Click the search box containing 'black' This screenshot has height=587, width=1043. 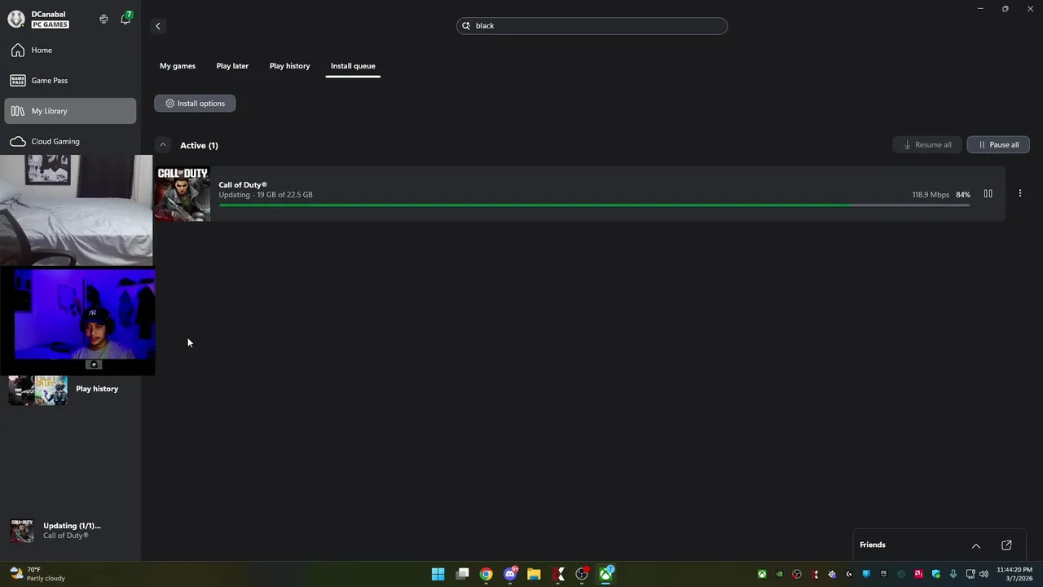tap(592, 26)
